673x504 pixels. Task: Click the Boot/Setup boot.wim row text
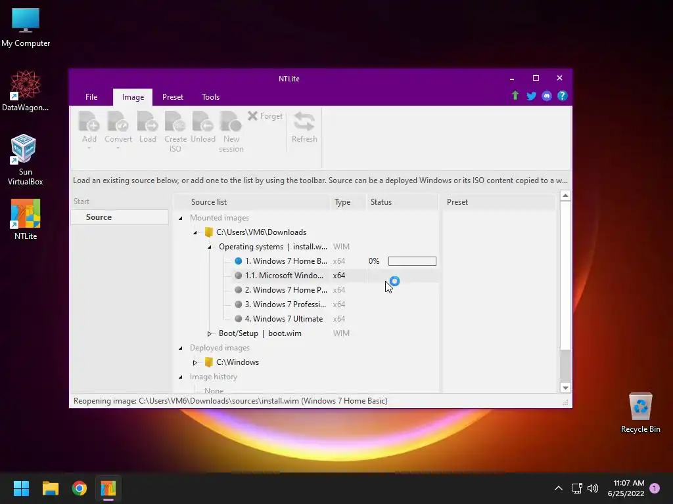point(260,333)
